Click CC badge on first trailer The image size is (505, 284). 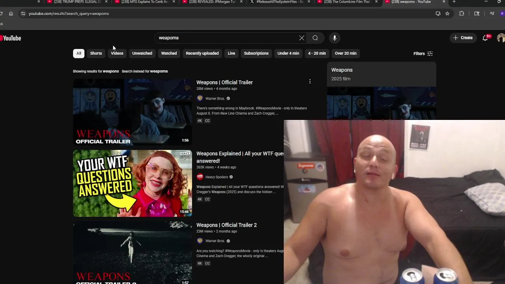[x=207, y=121]
